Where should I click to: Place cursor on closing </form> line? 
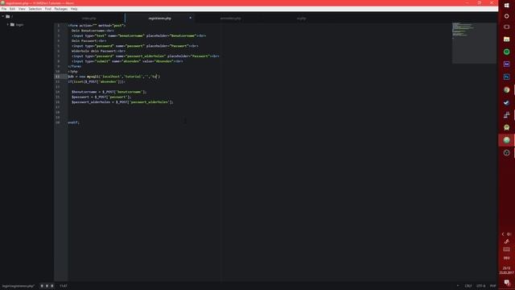tap(75, 66)
